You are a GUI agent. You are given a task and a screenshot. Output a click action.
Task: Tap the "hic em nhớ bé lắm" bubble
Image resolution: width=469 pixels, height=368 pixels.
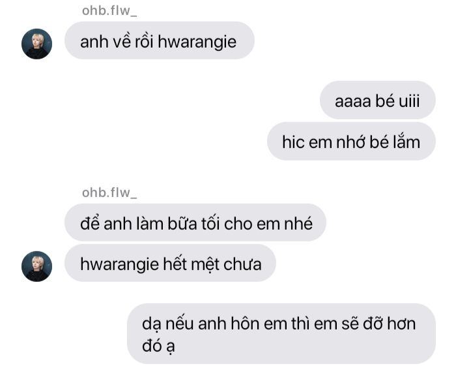coord(351,141)
